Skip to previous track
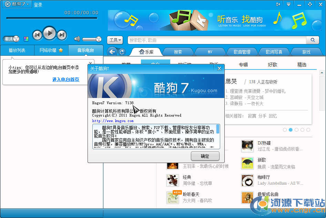Image resolution: width=326 pixels, height=218 pixels. click(x=38, y=35)
